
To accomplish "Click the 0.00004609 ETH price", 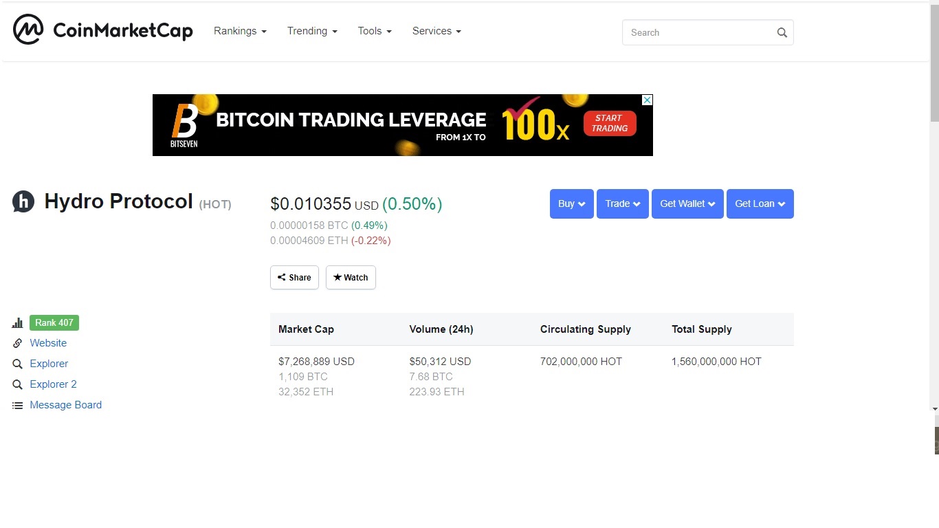I will click(x=309, y=241).
